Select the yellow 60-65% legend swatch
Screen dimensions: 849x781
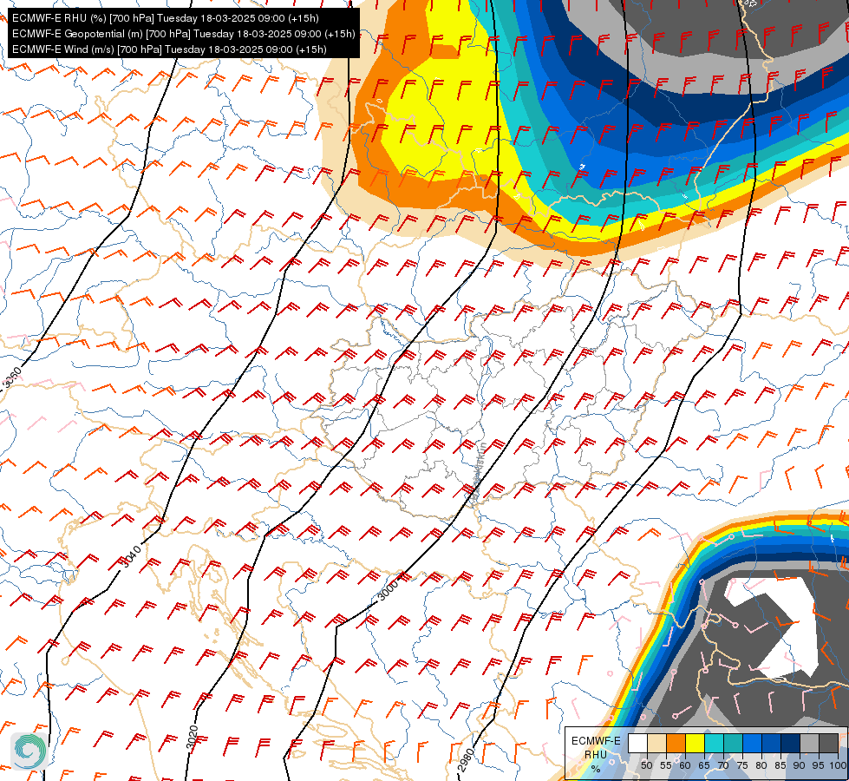point(696,743)
